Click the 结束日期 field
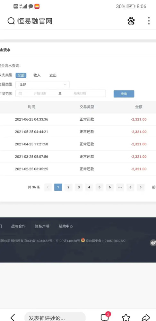The width and height of the screenshot is (156, 321). click(x=80, y=93)
